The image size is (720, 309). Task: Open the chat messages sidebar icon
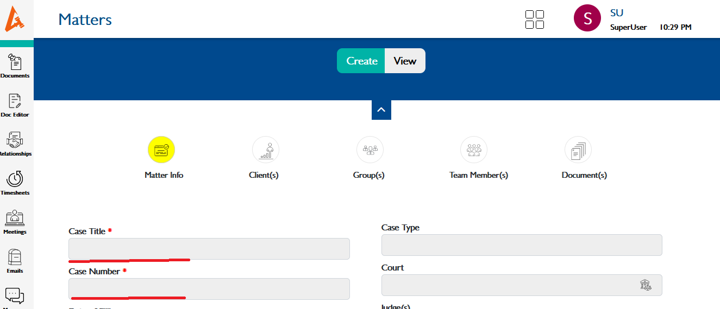click(x=15, y=295)
